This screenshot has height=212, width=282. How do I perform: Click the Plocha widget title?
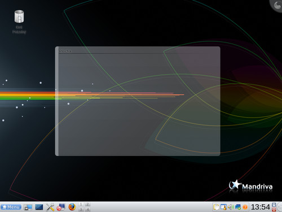click(65, 51)
